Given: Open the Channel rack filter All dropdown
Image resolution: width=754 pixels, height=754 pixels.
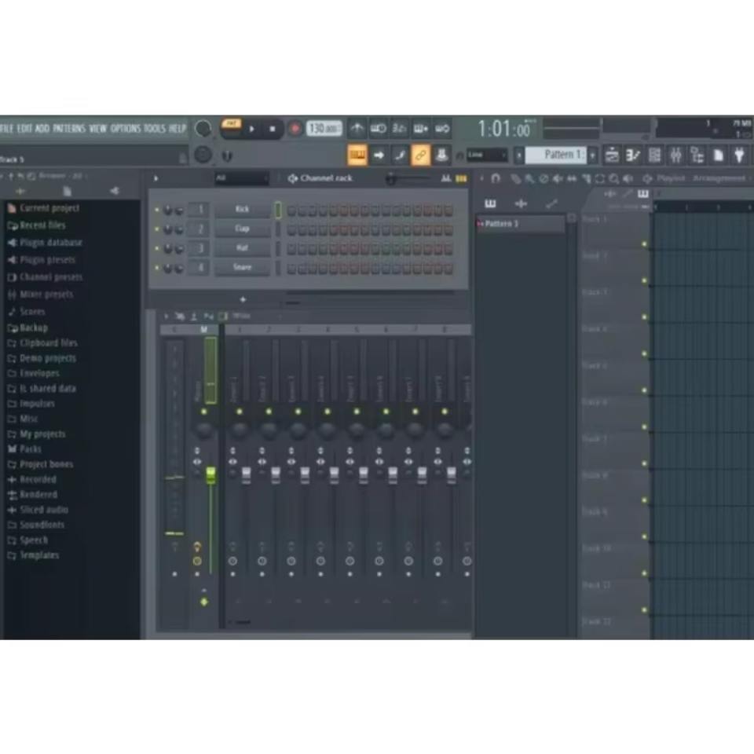Looking at the screenshot, I should (x=241, y=178).
